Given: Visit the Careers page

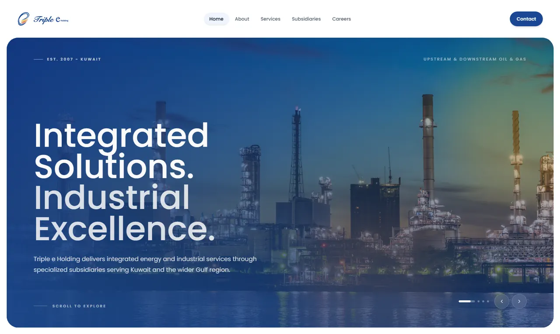Looking at the screenshot, I should click(x=341, y=19).
